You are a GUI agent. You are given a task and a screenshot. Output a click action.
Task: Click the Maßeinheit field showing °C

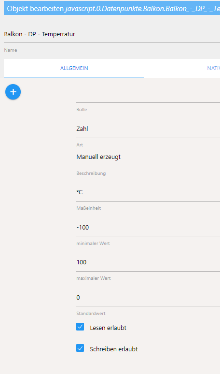tap(148, 192)
